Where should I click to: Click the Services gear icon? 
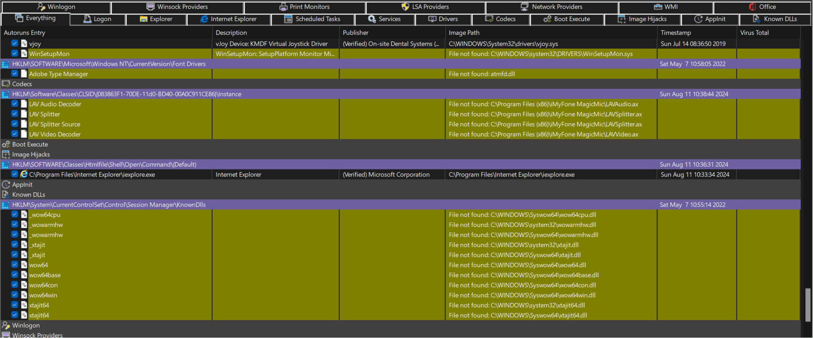[372, 19]
